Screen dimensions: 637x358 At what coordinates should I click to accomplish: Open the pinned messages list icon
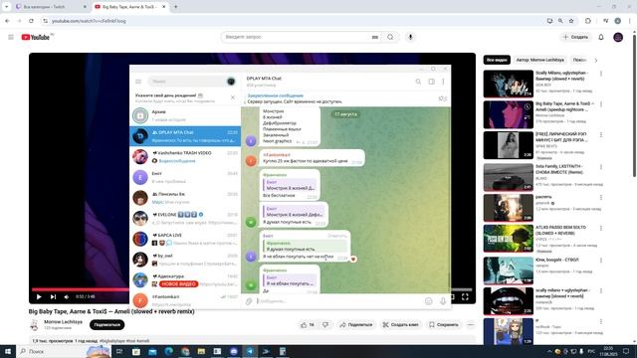tap(442, 98)
